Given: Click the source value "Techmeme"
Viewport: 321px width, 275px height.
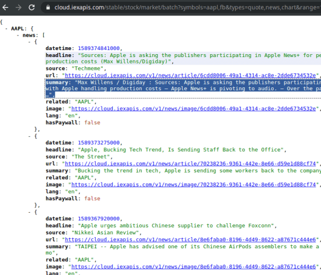Looking at the screenshot, I should tap(88, 68).
